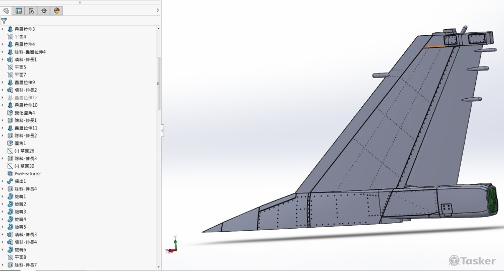Select the 平面4 plane icon

tap(10, 37)
